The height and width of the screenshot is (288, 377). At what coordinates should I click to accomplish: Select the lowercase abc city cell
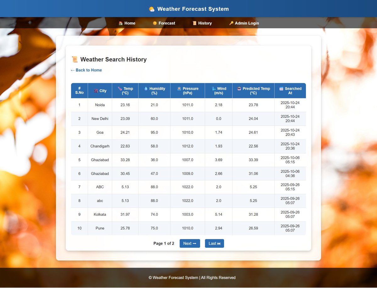[100, 201]
